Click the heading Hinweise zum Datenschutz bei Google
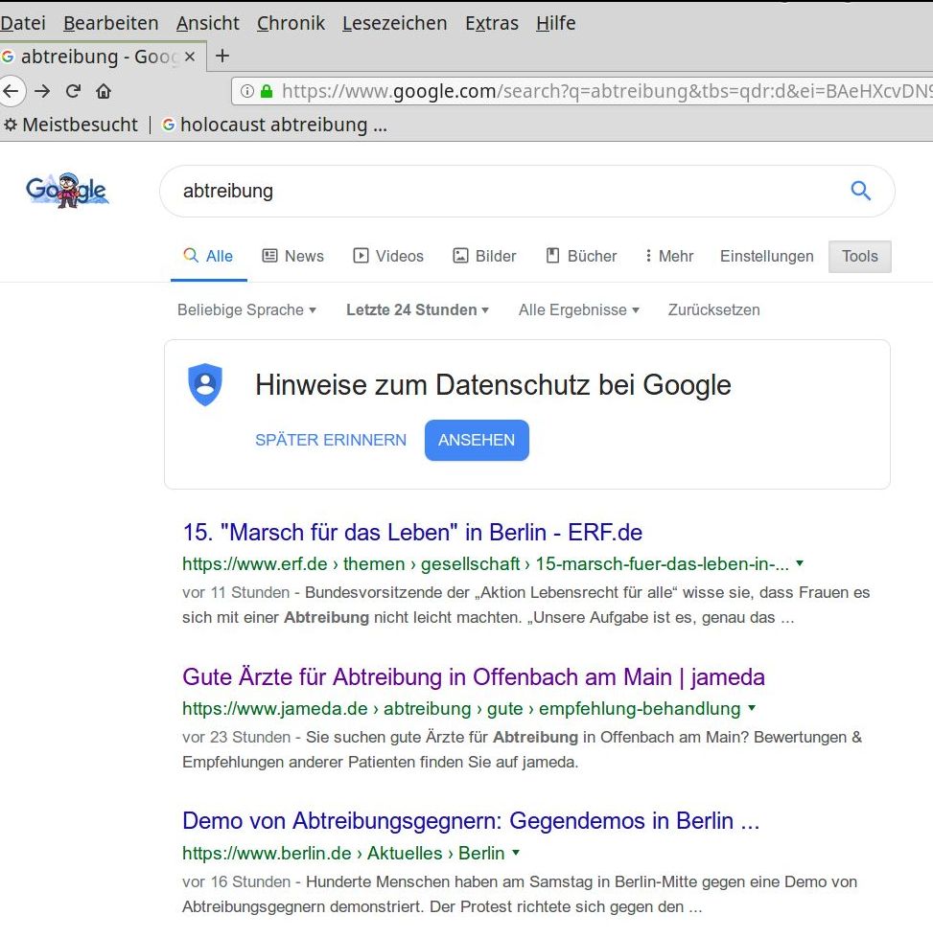The image size is (933, 938). click(x=493, y=384)
